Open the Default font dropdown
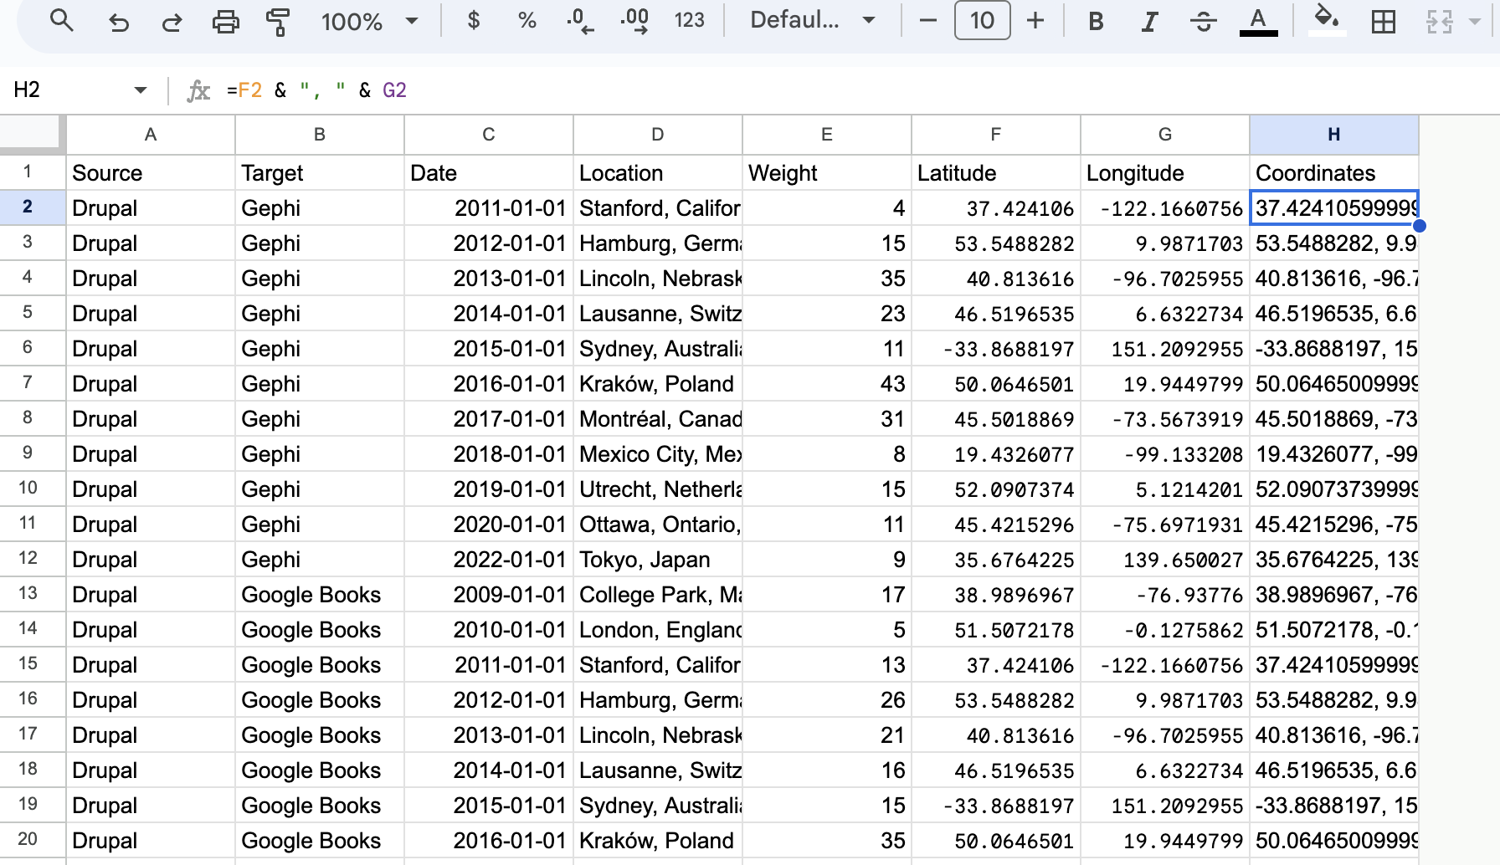Image resolution: width=1500 pixels, height=865 pixels. tap(812, 21)
